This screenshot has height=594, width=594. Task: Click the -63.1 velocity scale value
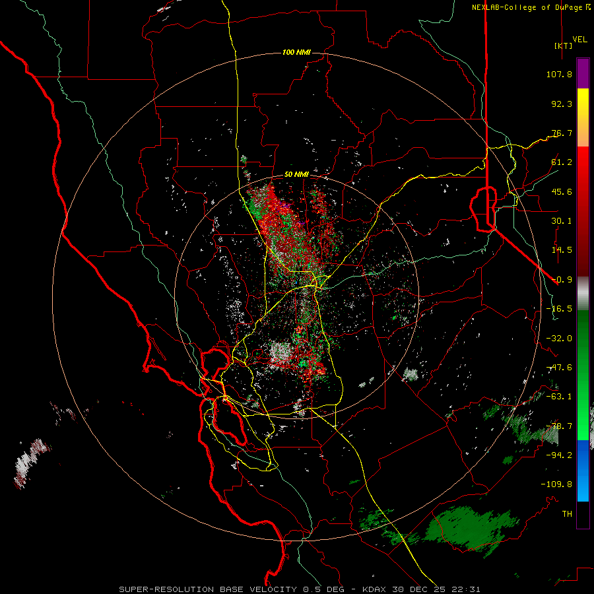point(559,397)
